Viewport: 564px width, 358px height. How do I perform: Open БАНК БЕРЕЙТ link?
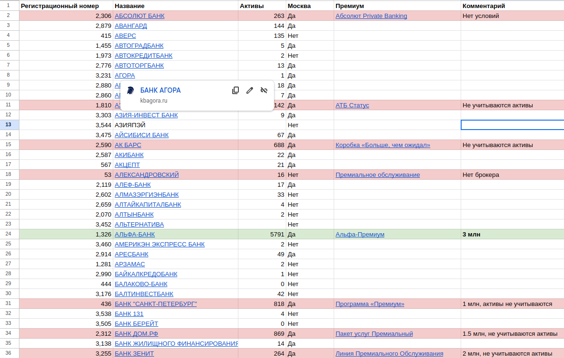(x=136, y=324)
